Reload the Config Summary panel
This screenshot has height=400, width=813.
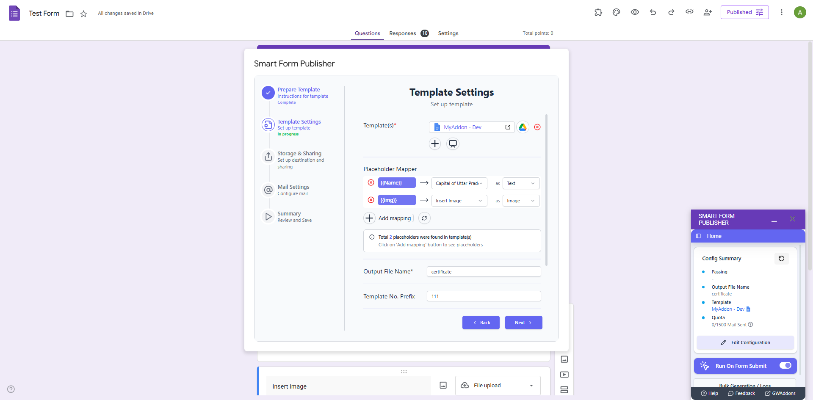click(781, 259)
